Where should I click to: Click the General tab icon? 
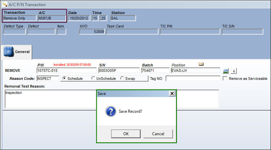8,52
